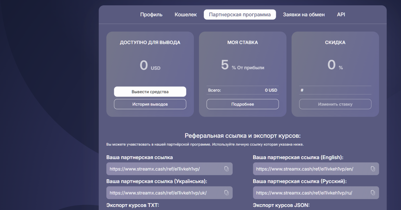Click inside the English partner link field
Viewport: 401px width, 210px height.
coord(309,169)
